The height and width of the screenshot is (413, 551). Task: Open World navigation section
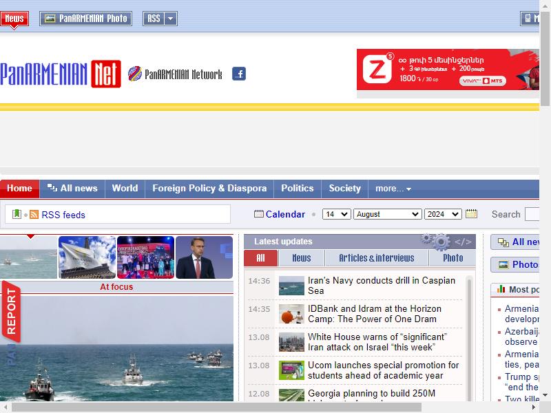coord(125,189)
